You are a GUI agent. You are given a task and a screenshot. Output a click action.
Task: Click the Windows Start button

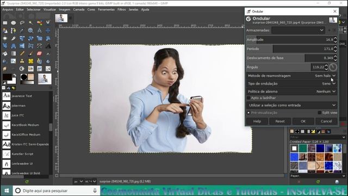[7, 191]
